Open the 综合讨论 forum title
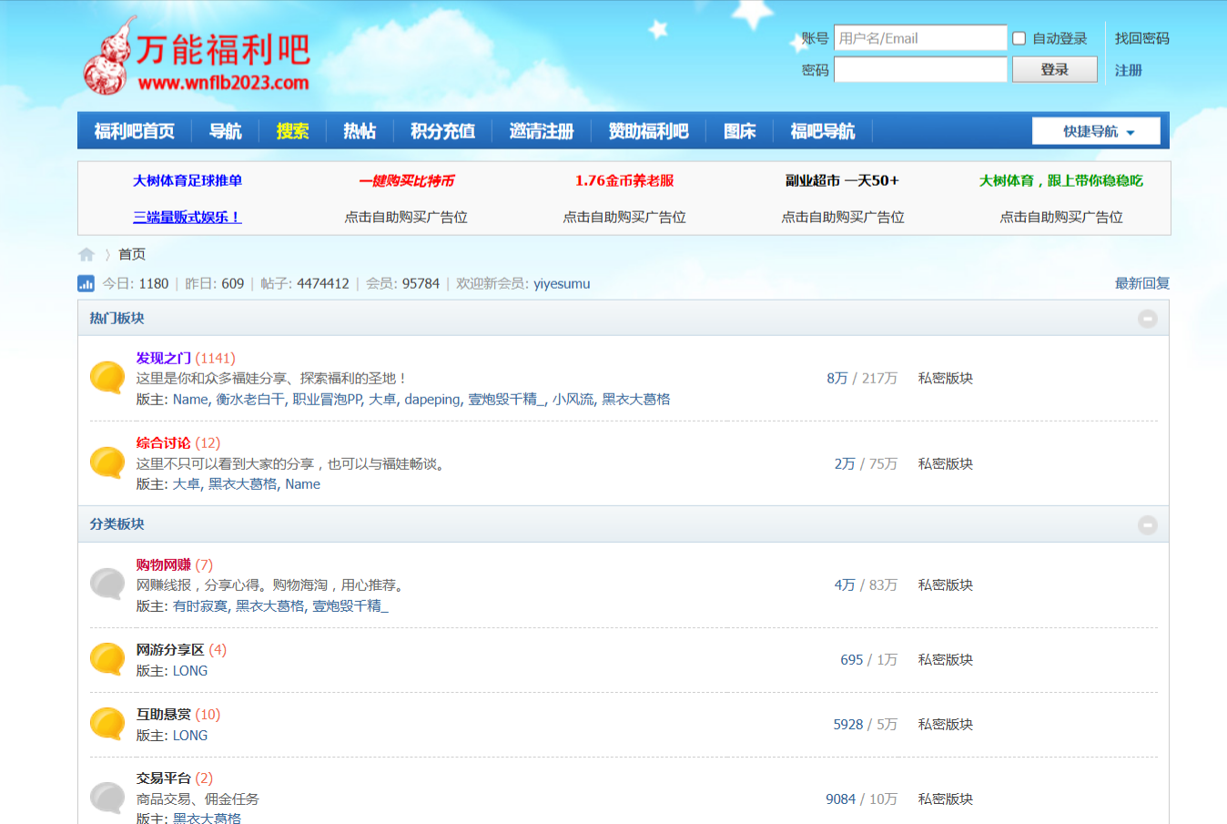 [x=164, y=443]
